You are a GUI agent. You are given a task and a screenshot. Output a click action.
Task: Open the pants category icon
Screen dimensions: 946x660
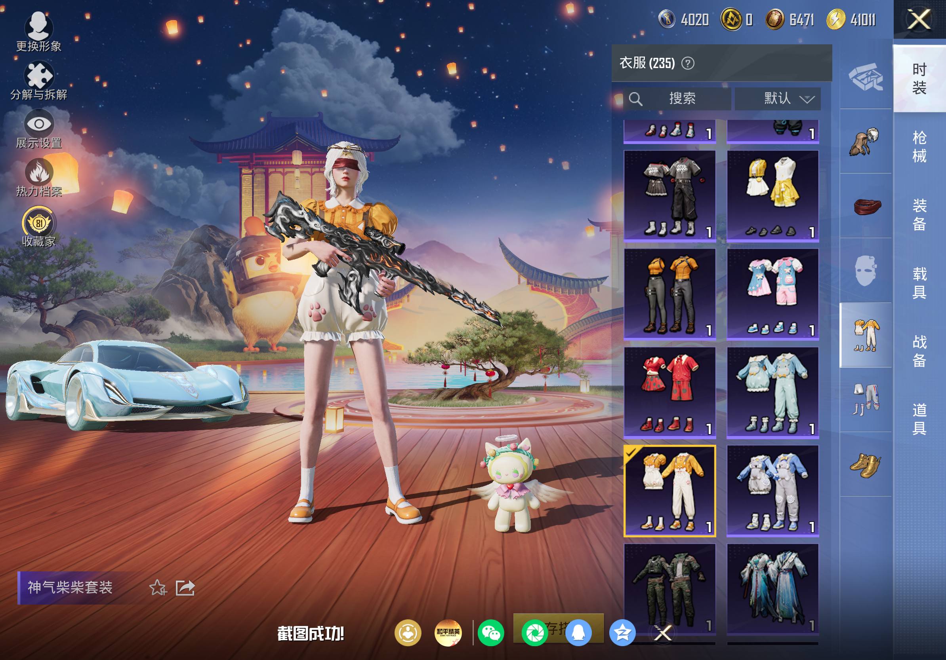pos(866,399)
